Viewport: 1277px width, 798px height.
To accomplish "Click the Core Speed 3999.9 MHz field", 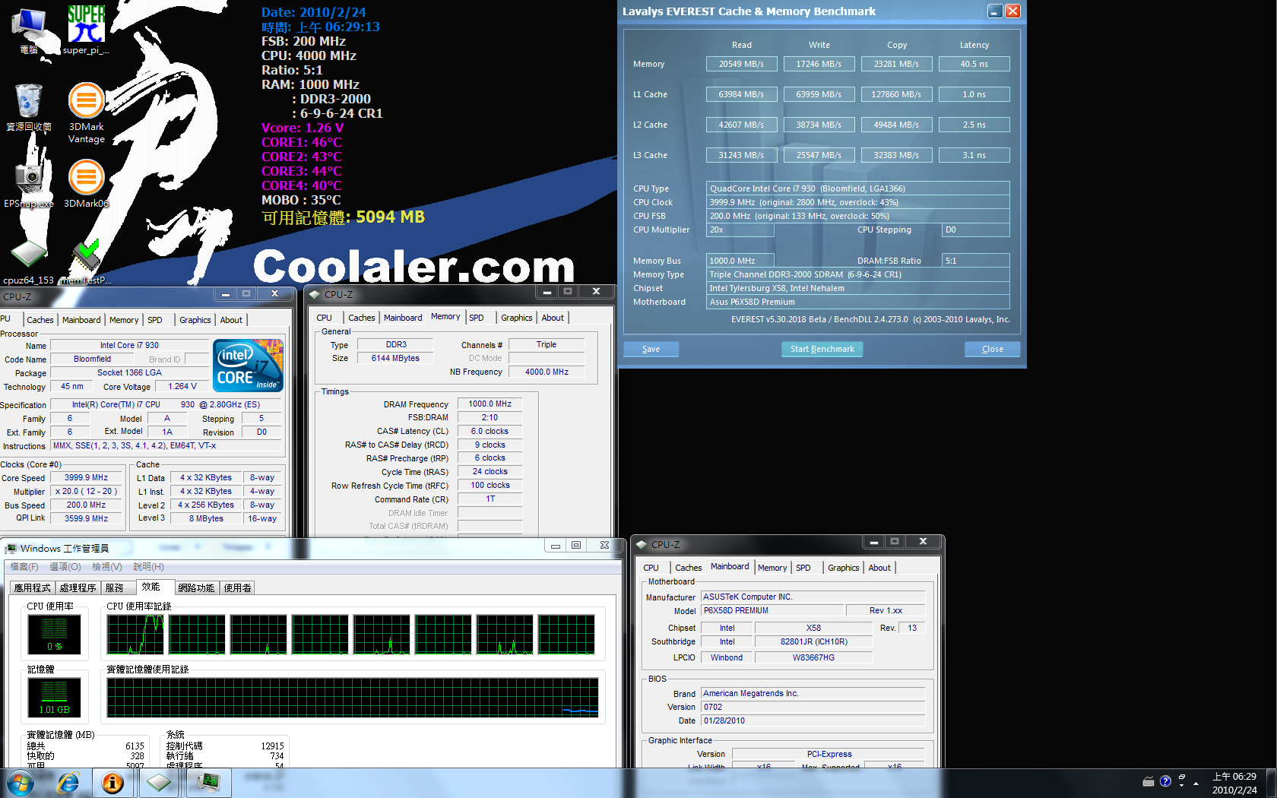I will point(86,477).
